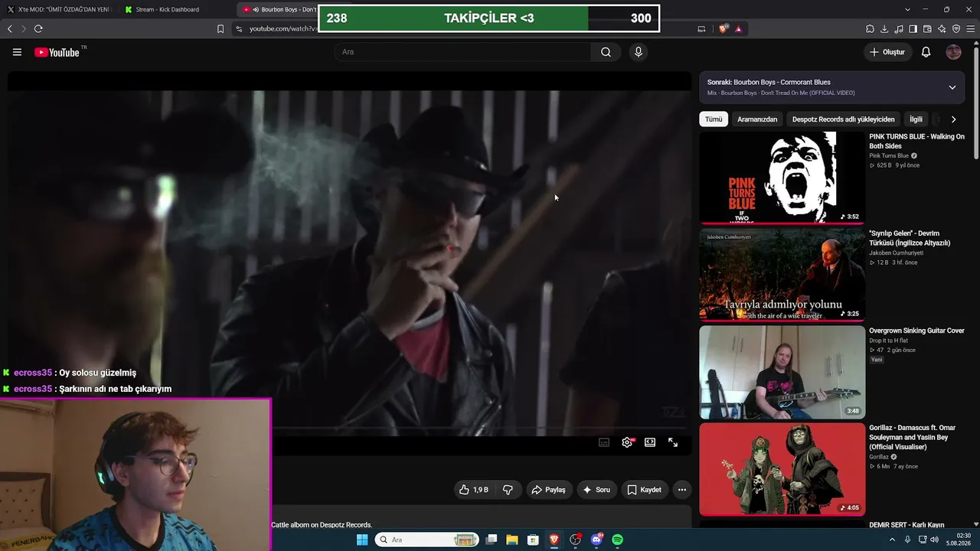This screenshot has height=551, width=980.
Task: Open the Brave Shields lion icon
Action: [x=724, y=29]
